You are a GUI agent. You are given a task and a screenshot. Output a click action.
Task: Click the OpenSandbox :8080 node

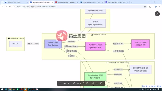95,76
